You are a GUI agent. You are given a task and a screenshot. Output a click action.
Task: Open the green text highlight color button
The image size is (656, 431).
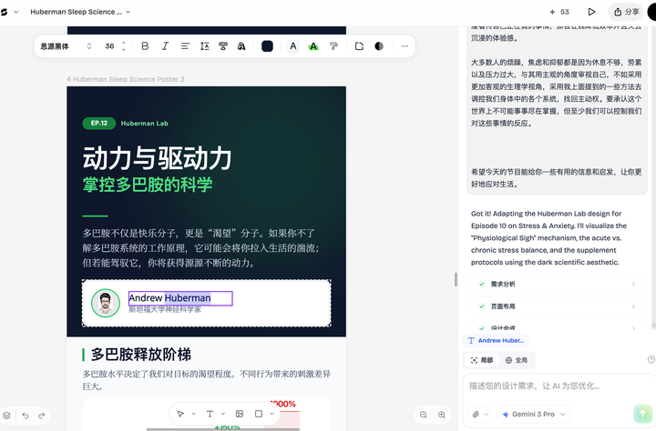pyautogui.click(x=313, y=46)
